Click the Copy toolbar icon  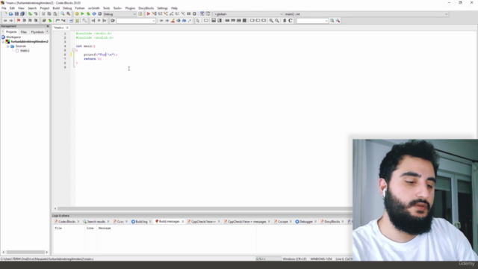click(49, 13)
